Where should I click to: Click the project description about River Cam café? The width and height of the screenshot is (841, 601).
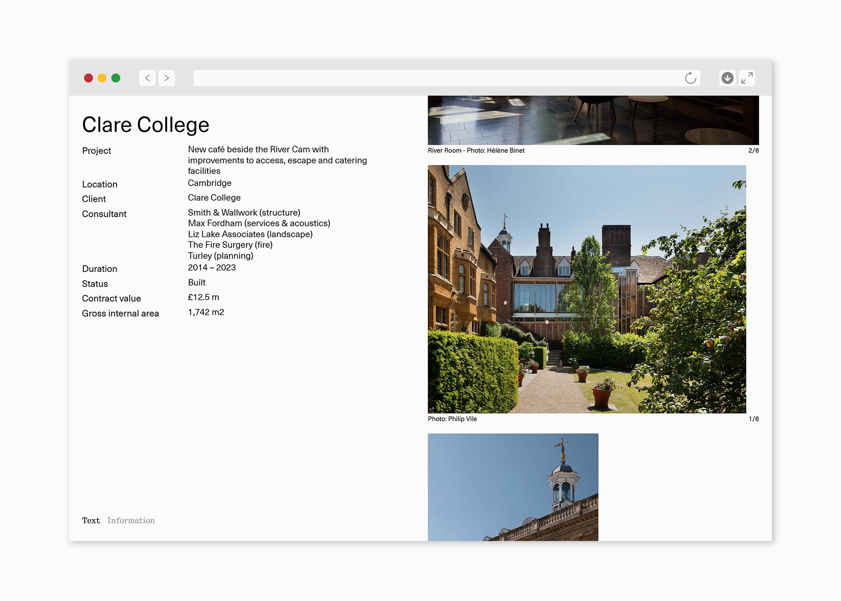pyautogui.click(x=277, y=160)
